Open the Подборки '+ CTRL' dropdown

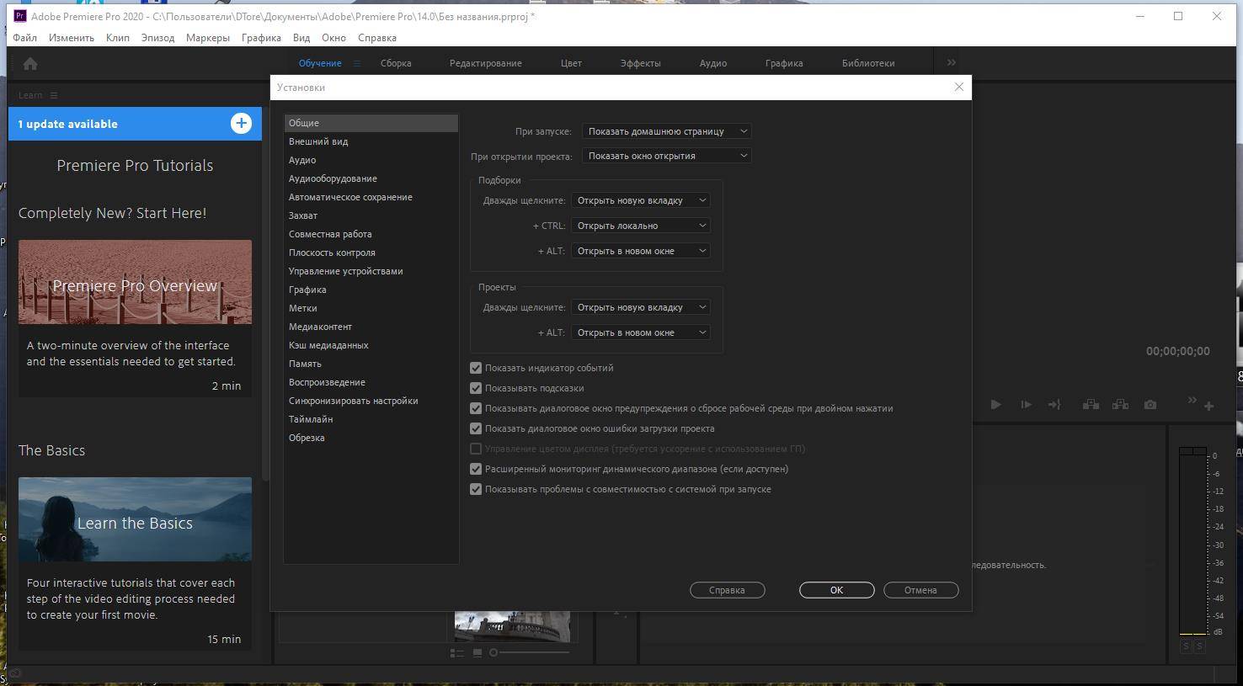640,226
